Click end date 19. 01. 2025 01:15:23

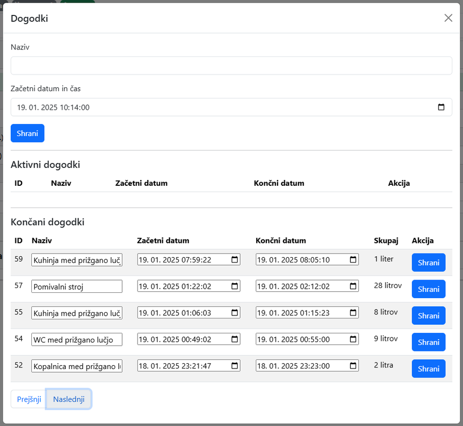(x=307, y=313)
